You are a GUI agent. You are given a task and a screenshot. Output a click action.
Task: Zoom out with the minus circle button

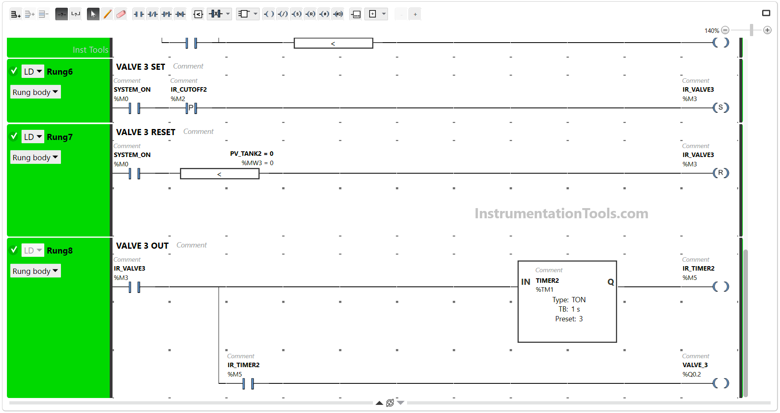click(725, 30)
